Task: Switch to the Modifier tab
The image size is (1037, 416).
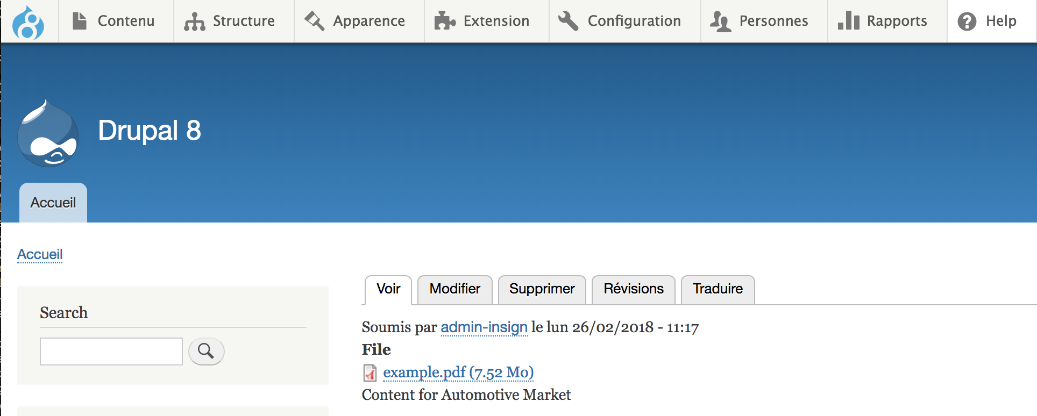Action: pyautogui.click(x=455, y=290)
